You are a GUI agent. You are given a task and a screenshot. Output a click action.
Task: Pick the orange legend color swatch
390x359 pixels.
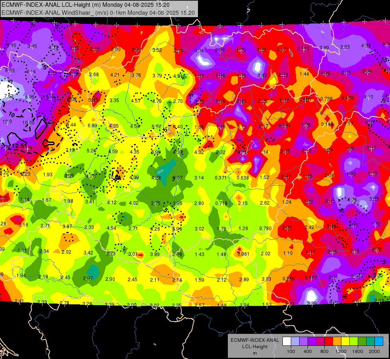pyautogui.click(x=337, y=341)
